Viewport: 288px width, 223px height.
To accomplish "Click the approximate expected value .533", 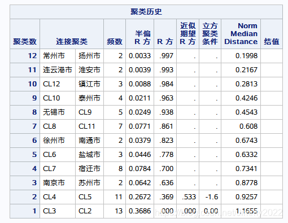I will coord(189,197).
